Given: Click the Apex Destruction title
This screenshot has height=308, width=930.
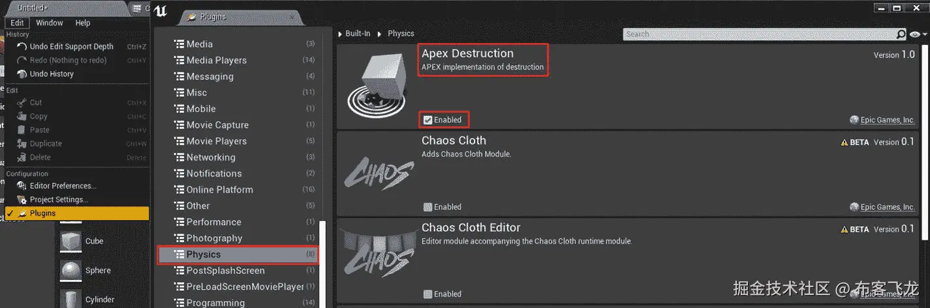Looking at the screenshot, I should (467, 53).
